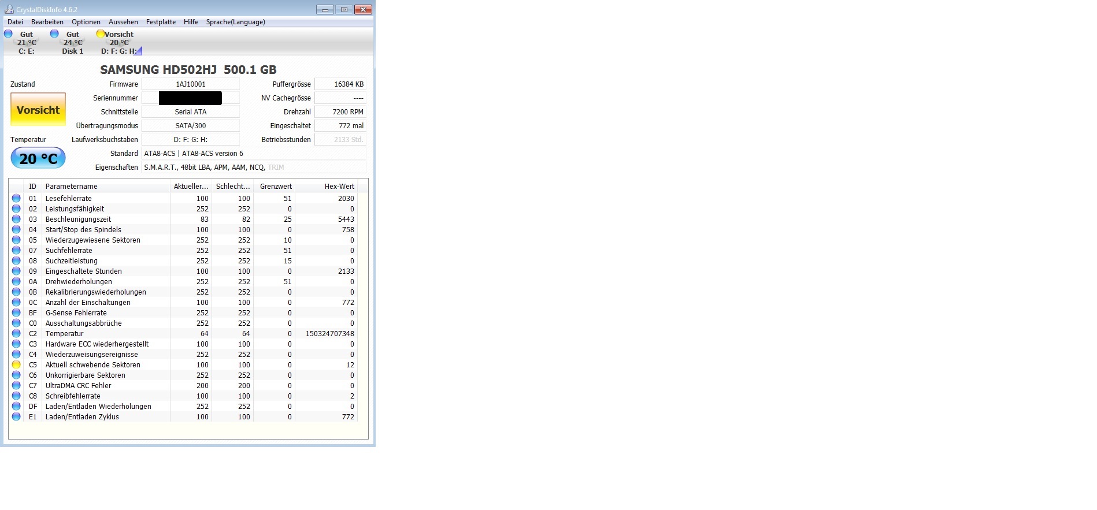Click status icon for the C2 Temperatur attribute row
Screen dimensions: 1097x510
coord(16,333)
